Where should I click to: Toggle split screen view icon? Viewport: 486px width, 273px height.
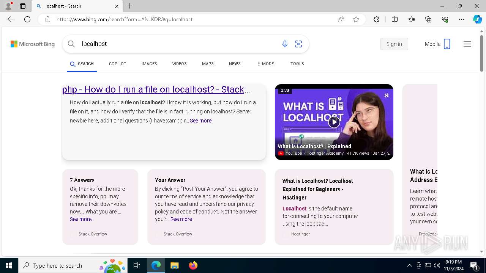tap(394, 19)
